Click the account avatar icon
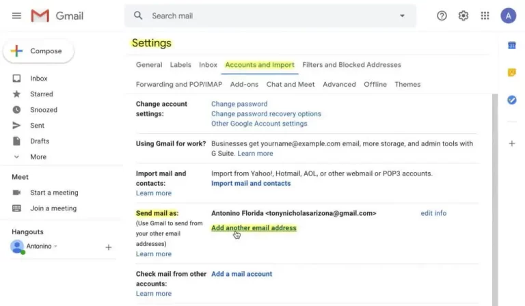This screenshot has width=525, height=306. pos(508,16)
